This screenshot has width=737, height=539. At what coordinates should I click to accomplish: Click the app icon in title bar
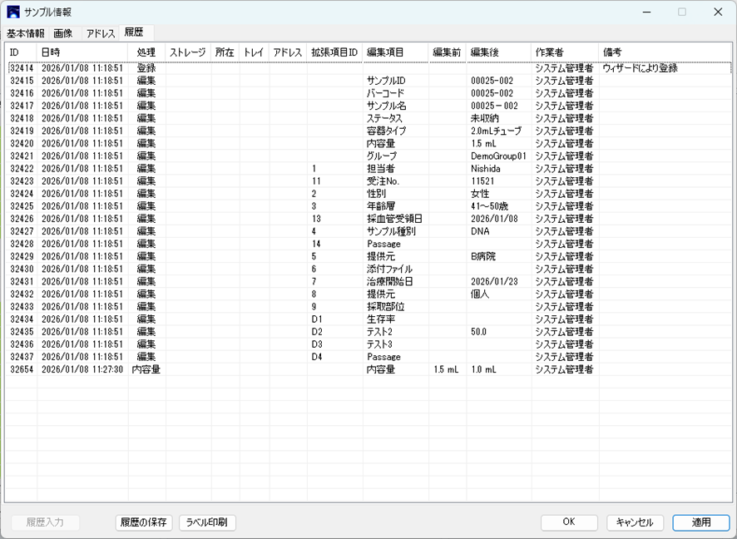click(13, 12)
